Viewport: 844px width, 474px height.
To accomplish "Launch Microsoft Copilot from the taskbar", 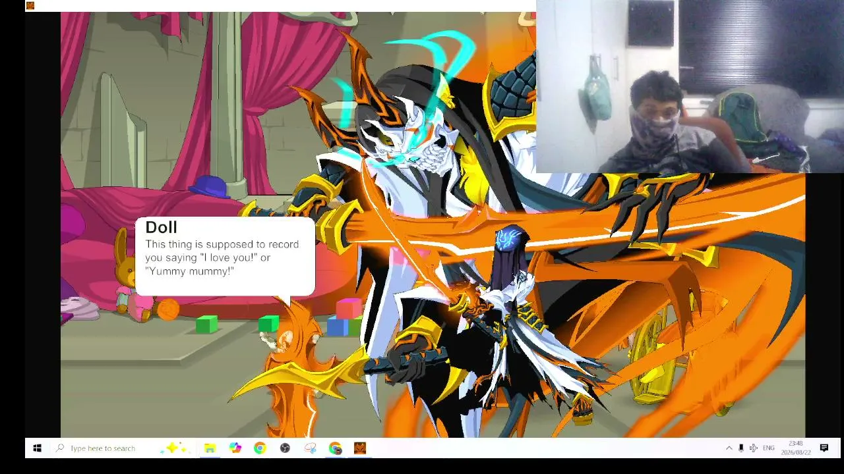I will (x=235, y=448).
